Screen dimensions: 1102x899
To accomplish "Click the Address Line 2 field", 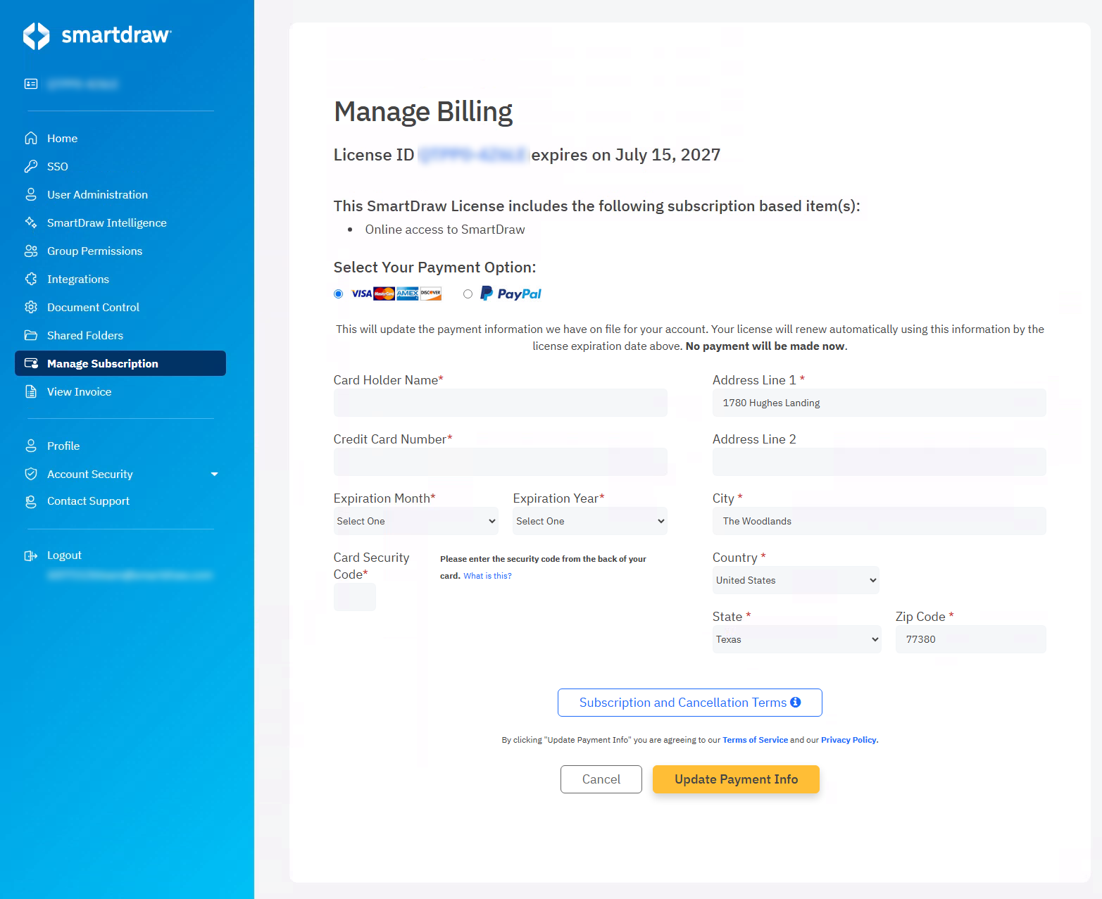I will pyautogui.click(x=879, y=462).
